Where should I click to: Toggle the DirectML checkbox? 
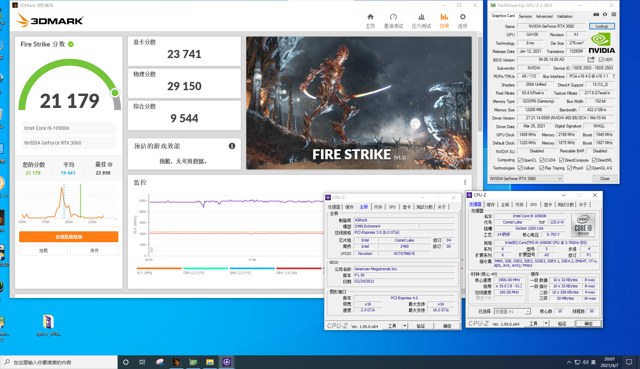coord(594,160)
